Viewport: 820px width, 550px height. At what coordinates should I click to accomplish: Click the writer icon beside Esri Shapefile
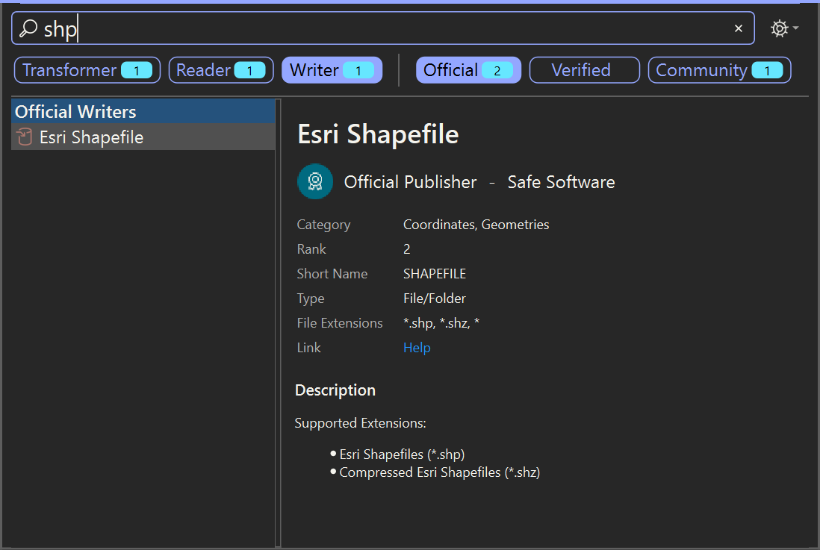24,137
